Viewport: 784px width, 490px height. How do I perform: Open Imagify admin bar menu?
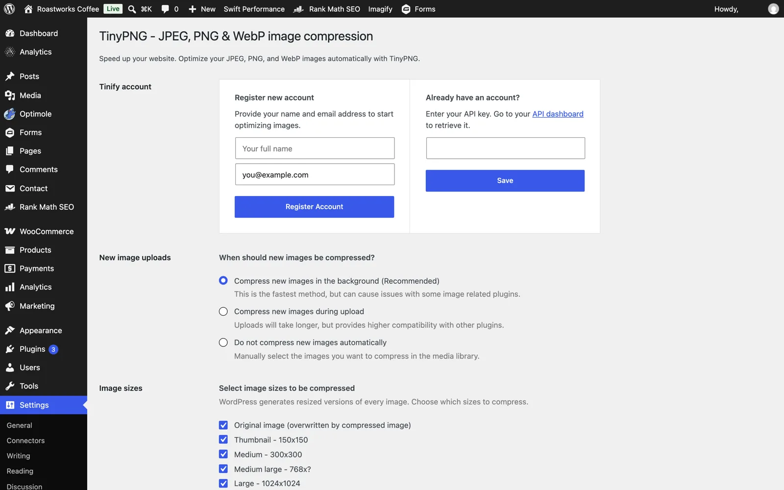pyautogui.click(x=380, y=9)
